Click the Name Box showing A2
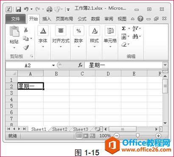This screenshot has height=157, width=174. (x=28, y=65)
